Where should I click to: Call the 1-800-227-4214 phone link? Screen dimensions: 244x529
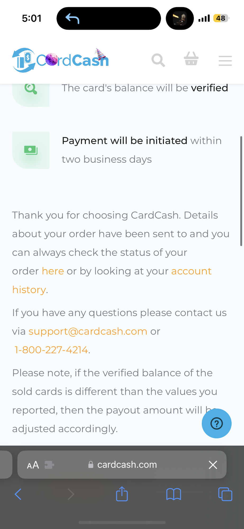[51, 350]
